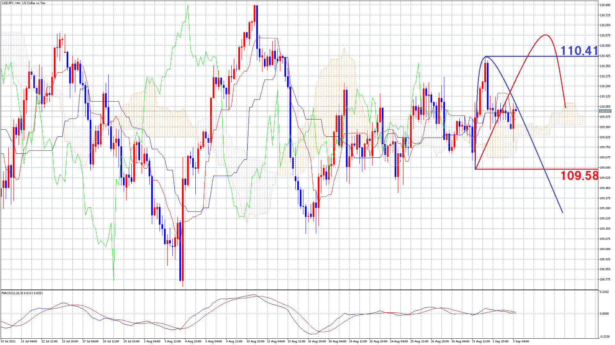Click the -0.3338 MACD scale value
Viewport: 615px width, 345px height.
pos(604,337)
